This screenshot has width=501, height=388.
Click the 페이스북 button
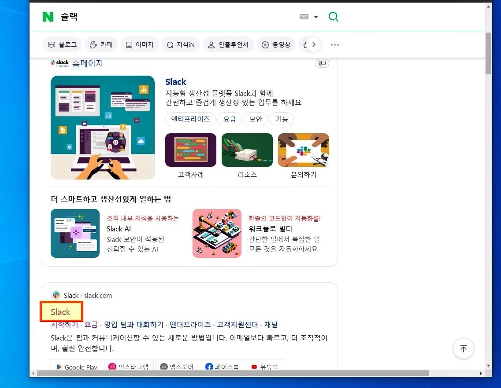pyautogui.click(x=223, y=366)
